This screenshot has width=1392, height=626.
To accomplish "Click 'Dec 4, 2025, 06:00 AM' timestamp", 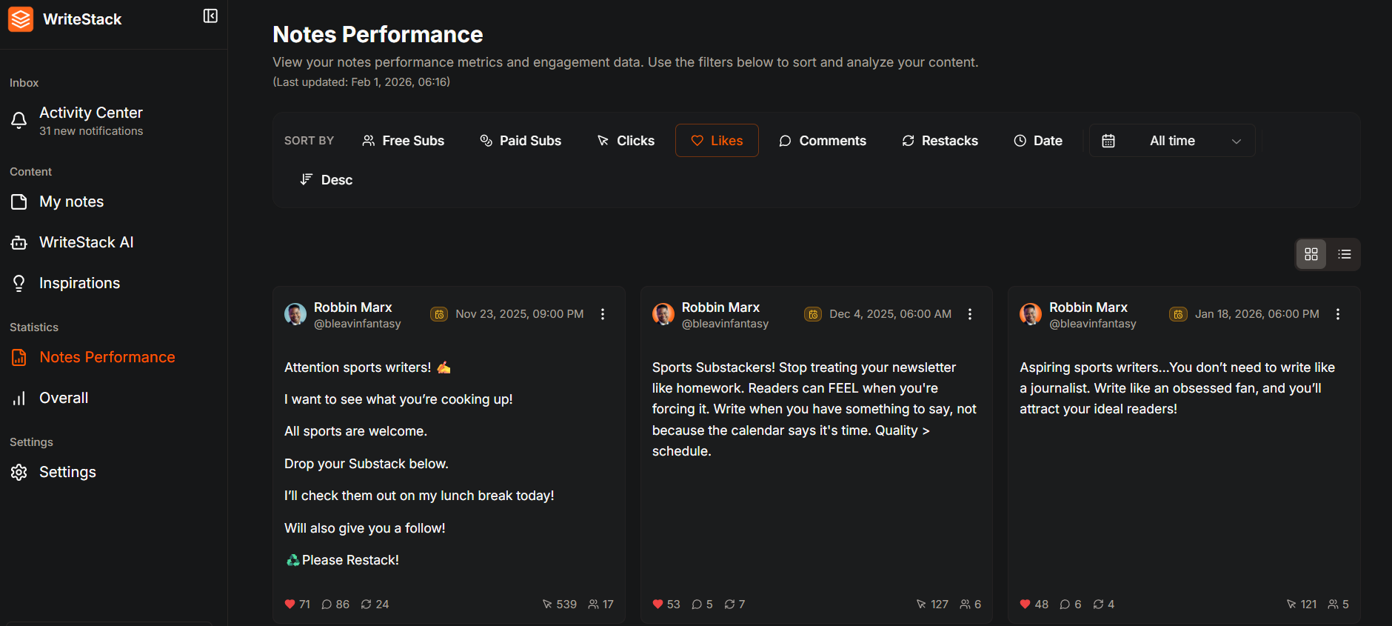I will click(x=891, y=314).
